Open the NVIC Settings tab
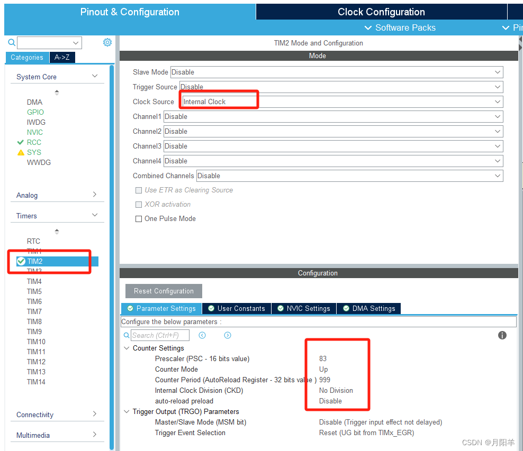Screen dimensions: 523x451 point(304,308)
